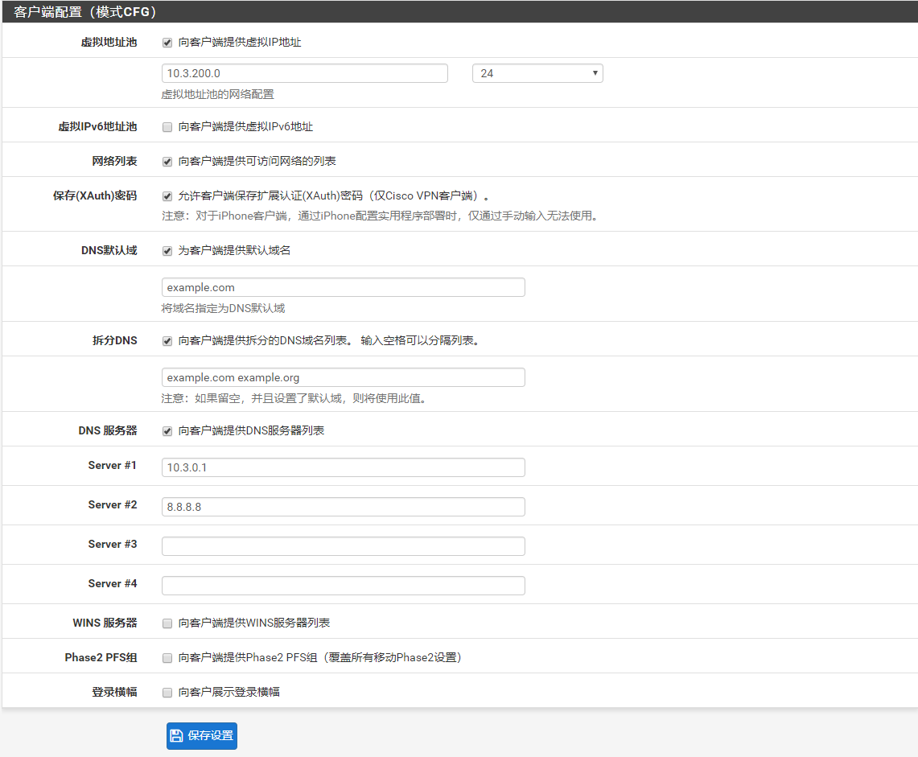Click the empty Server #3 input field
Image resolution: width=918 pixels, height=757 pixels.
(x=343, y=545)
